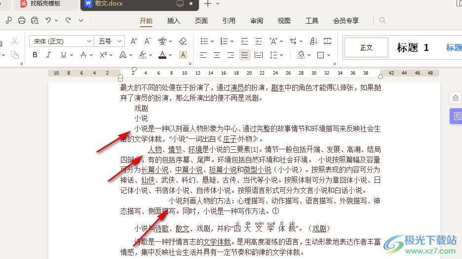Click the font color red A swatch
The image size is (462, 259).
[162, 55]
